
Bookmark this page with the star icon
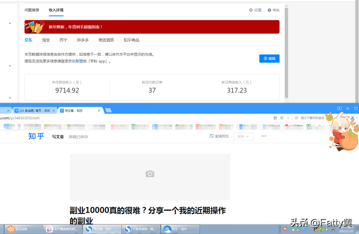(x=282, y=118)
